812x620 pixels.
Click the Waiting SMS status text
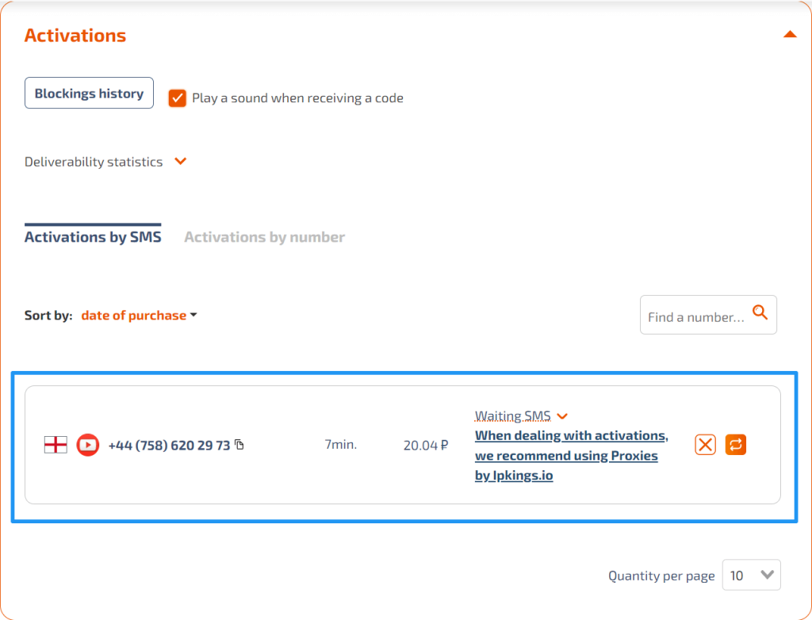click(513, 416)
